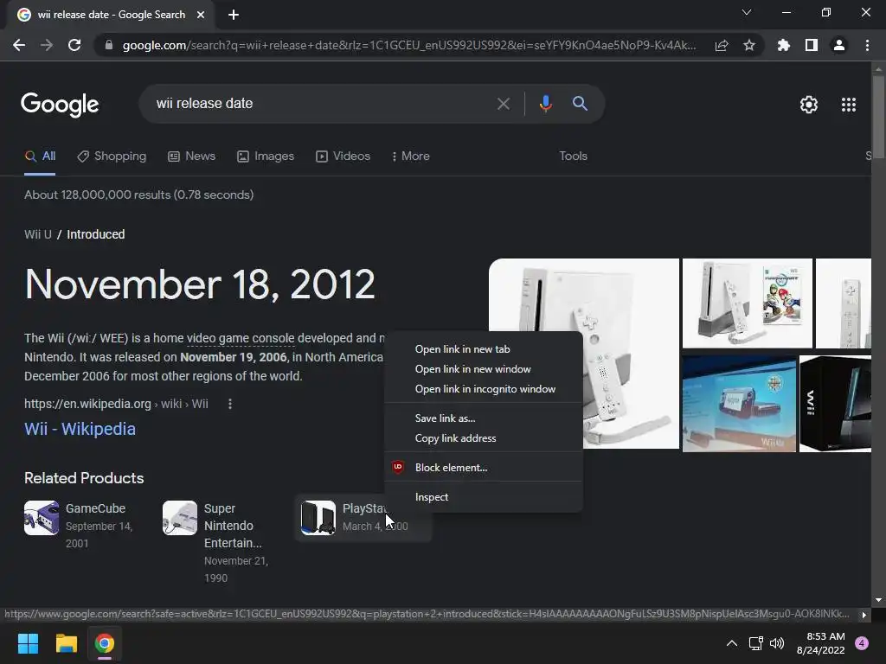Image resolution: width=886 pixels, height=664 pixels.
Task: Show hidden system tray icons
Action: point(732,643)
